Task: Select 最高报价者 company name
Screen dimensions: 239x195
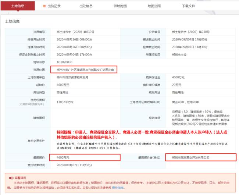Action: click(191, 157)
